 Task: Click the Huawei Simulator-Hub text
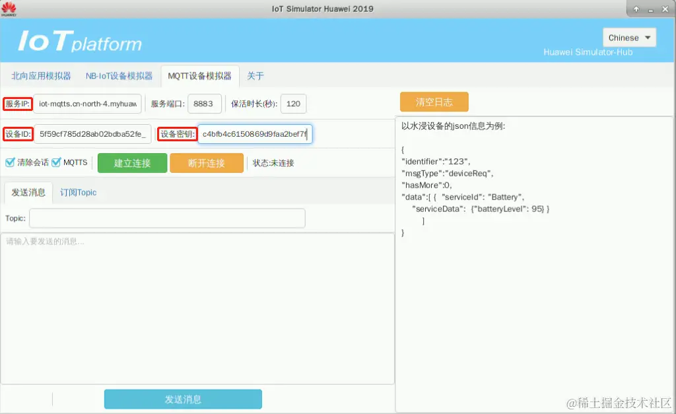(x=588, y=52)
